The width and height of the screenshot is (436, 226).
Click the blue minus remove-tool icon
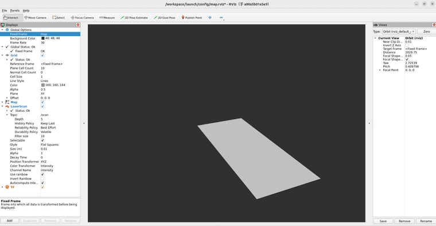[221, 18]
